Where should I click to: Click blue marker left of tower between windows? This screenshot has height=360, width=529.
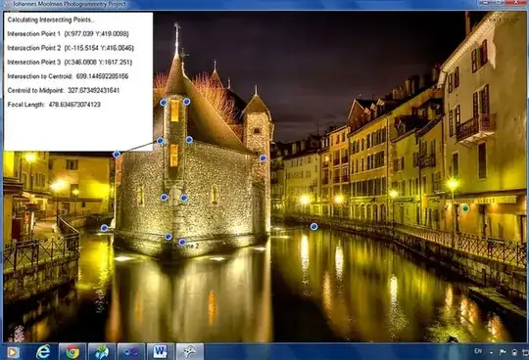161,141
